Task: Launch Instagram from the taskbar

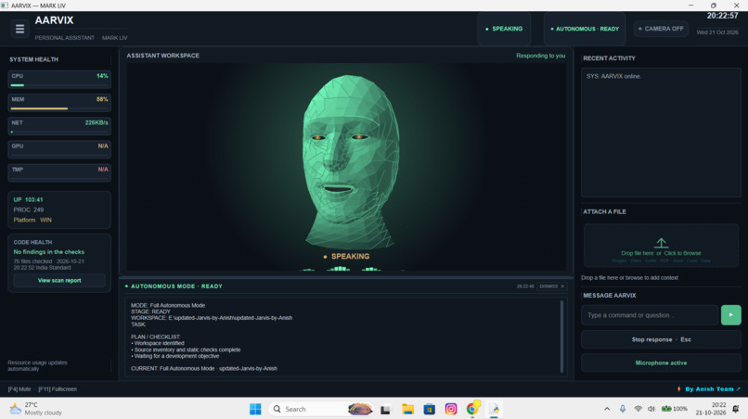Action: 450,409
